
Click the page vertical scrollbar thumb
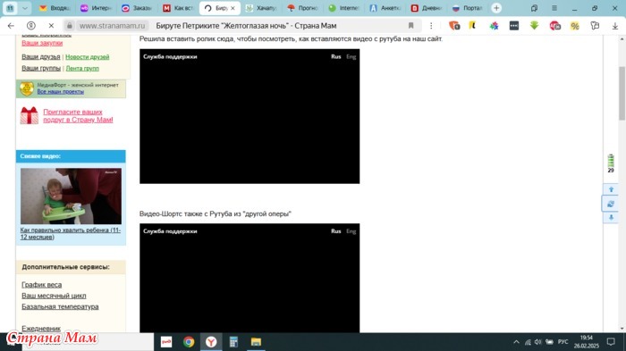tap(622, 94)
